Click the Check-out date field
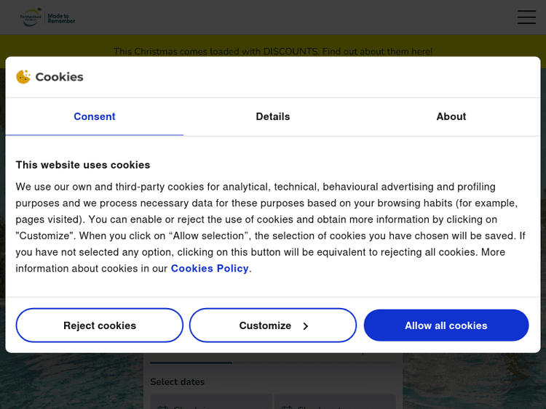546x409 pixels. tap(335, 403)
